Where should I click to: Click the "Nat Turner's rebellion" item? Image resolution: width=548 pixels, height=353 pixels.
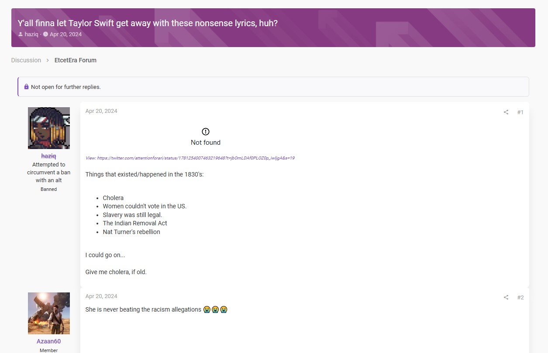[131, 232]
